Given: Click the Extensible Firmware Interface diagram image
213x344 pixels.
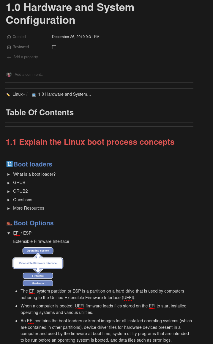Looking at the screenshot, I should (38, 267).
